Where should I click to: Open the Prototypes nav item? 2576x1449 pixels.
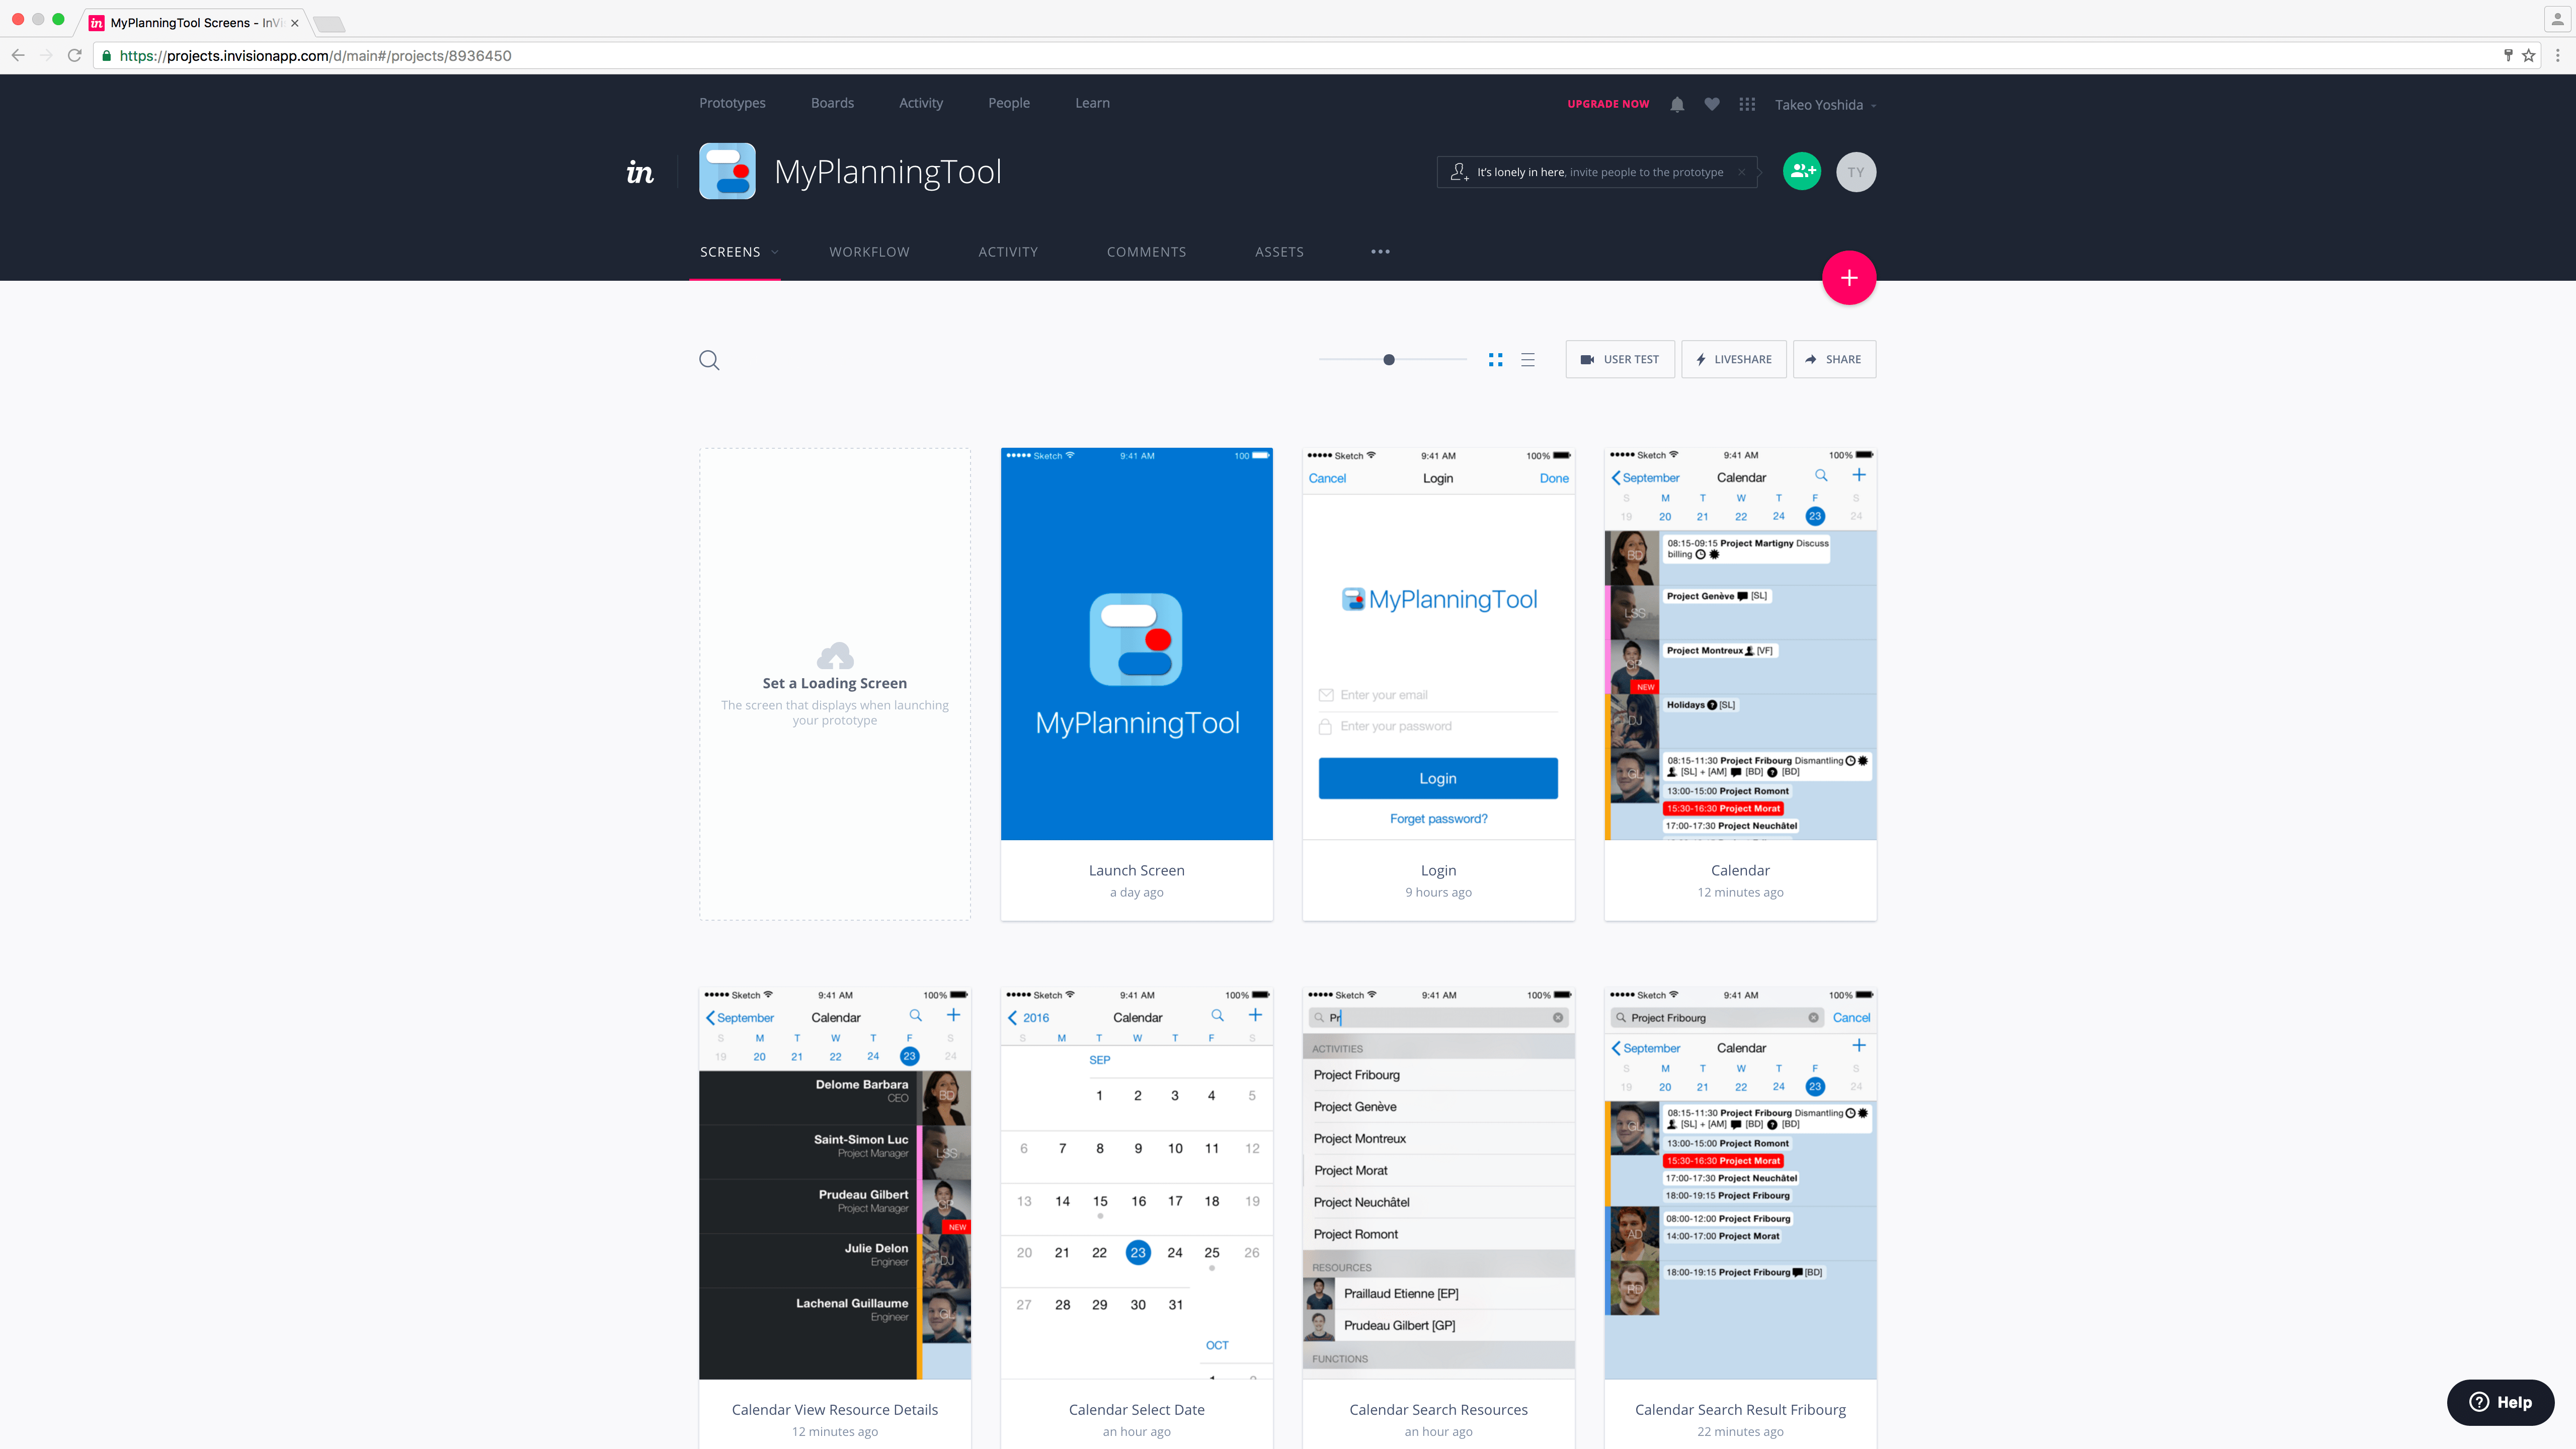coord(732,103)
